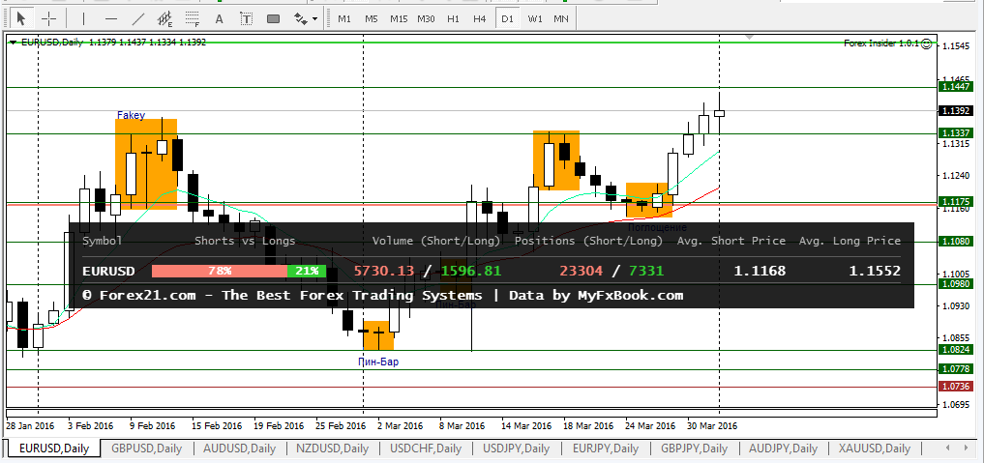Click long volume value 1596.81

[470, 272]
